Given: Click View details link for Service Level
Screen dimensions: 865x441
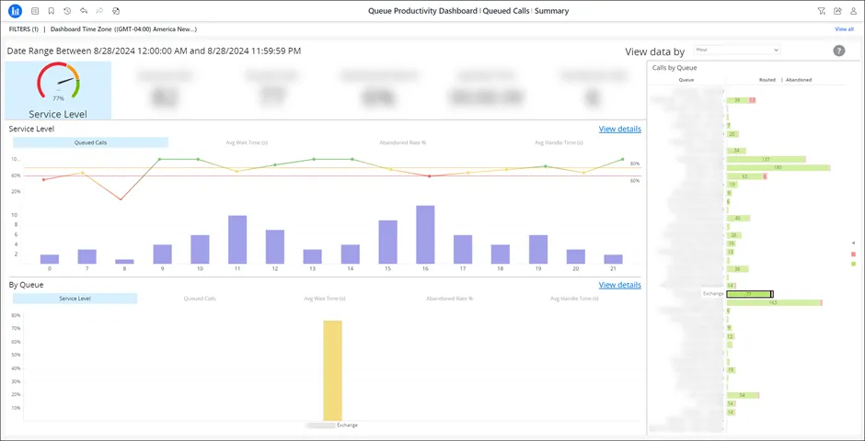Looking at the screenshot, I should click(620, 129).
